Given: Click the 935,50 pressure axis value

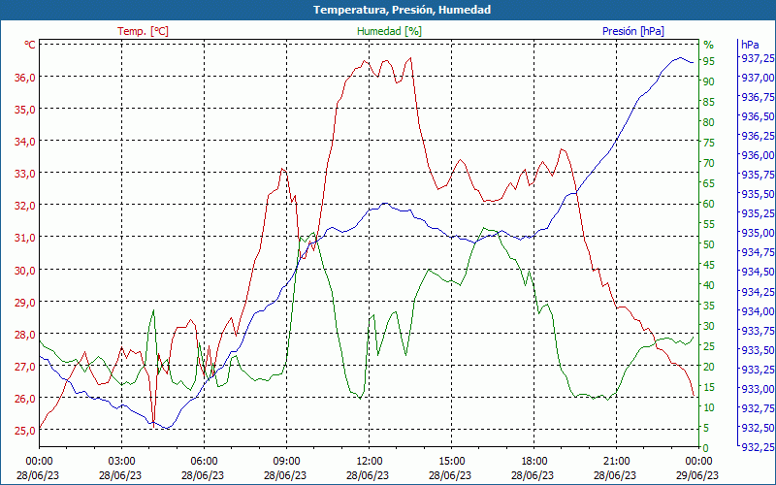Looking at the screenshot, I should 758,194.
